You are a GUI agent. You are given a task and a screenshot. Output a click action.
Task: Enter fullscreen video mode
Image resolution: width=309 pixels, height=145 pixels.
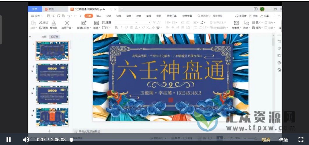point(301,140)
